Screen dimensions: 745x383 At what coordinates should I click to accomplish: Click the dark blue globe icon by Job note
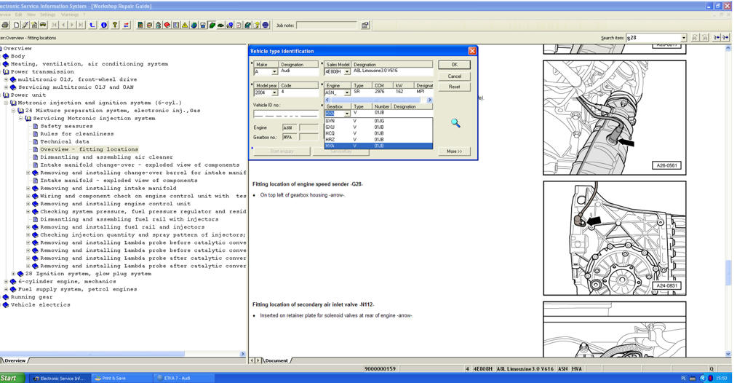click(x=266, y=25)
